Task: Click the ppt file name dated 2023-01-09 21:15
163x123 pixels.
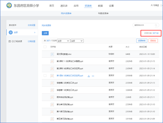Action: pyautogui.click(x=70, y=61)
